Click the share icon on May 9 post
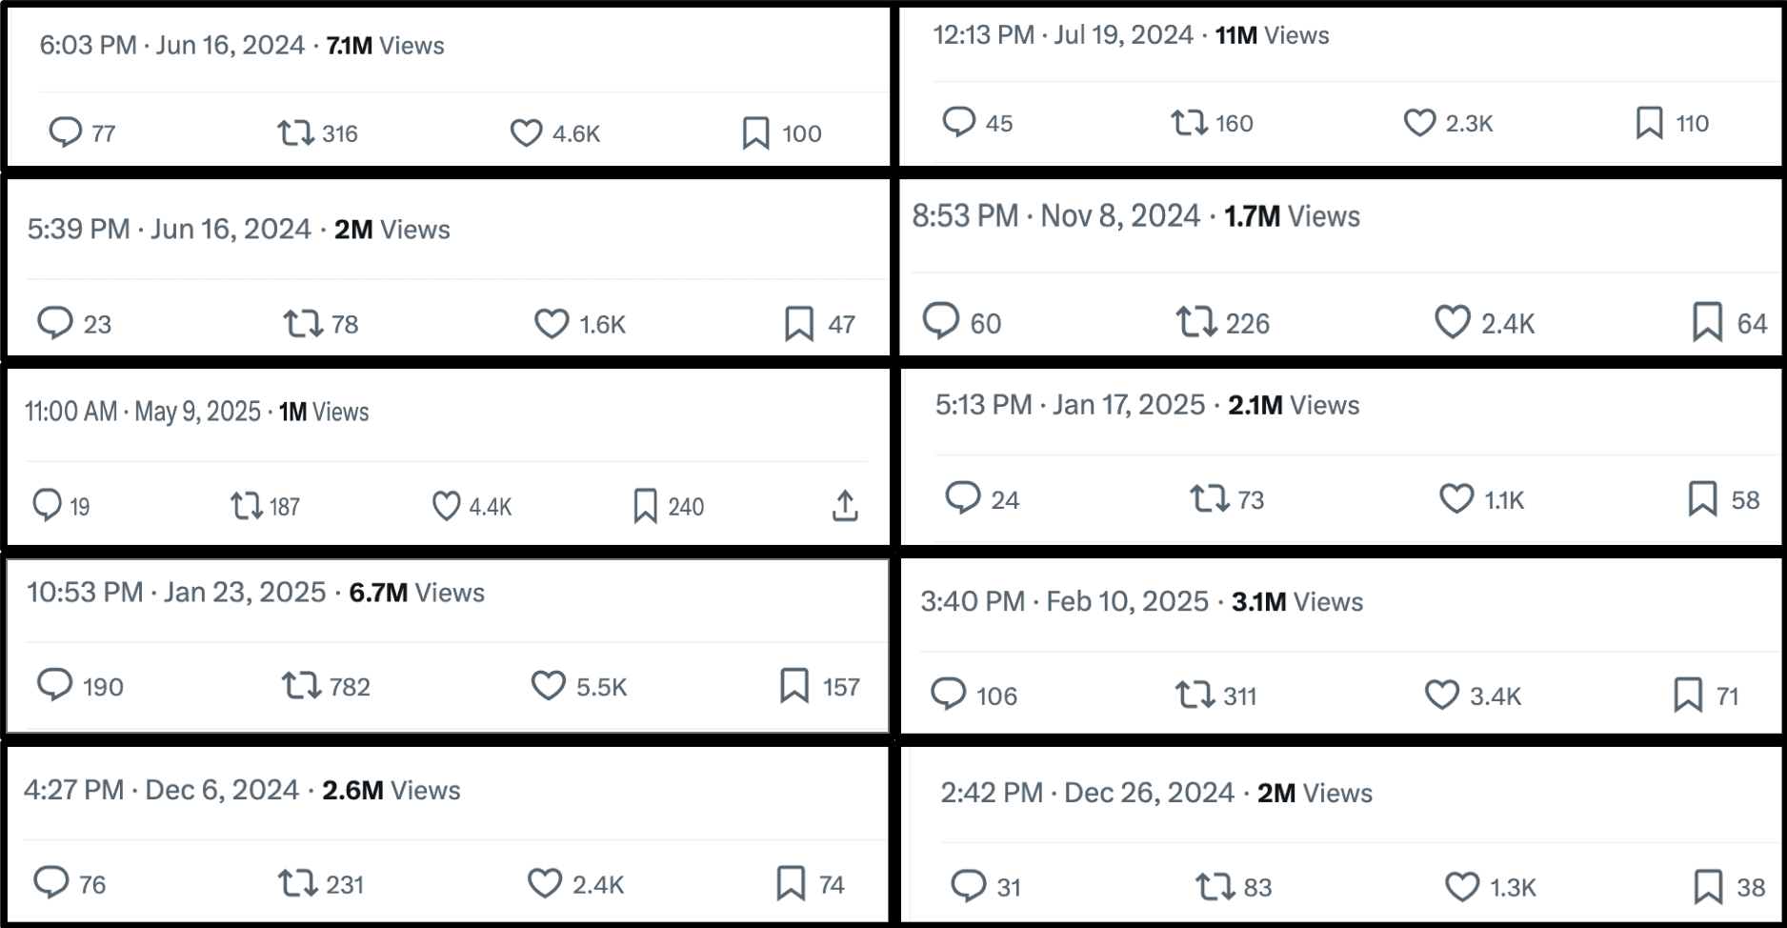 845,506
